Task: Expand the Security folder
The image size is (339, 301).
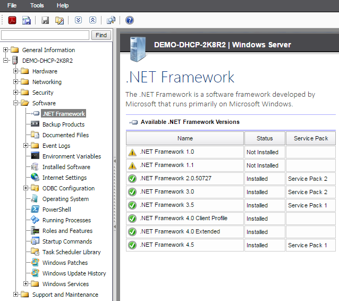Action: tap(15, 92)
